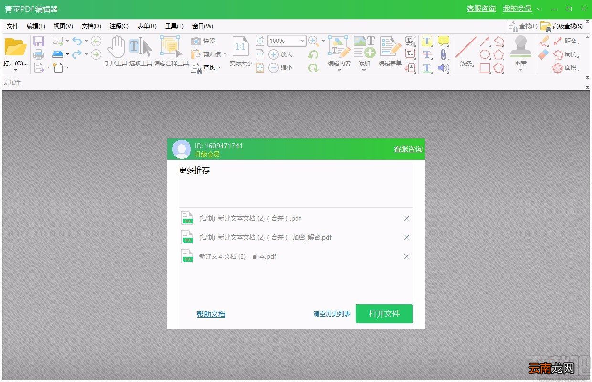This screenshot has height=382, width=592.
Task: Open recent file (复制)-新建文本文档 (2)（合并）.pdf
Action: [250, 218]
